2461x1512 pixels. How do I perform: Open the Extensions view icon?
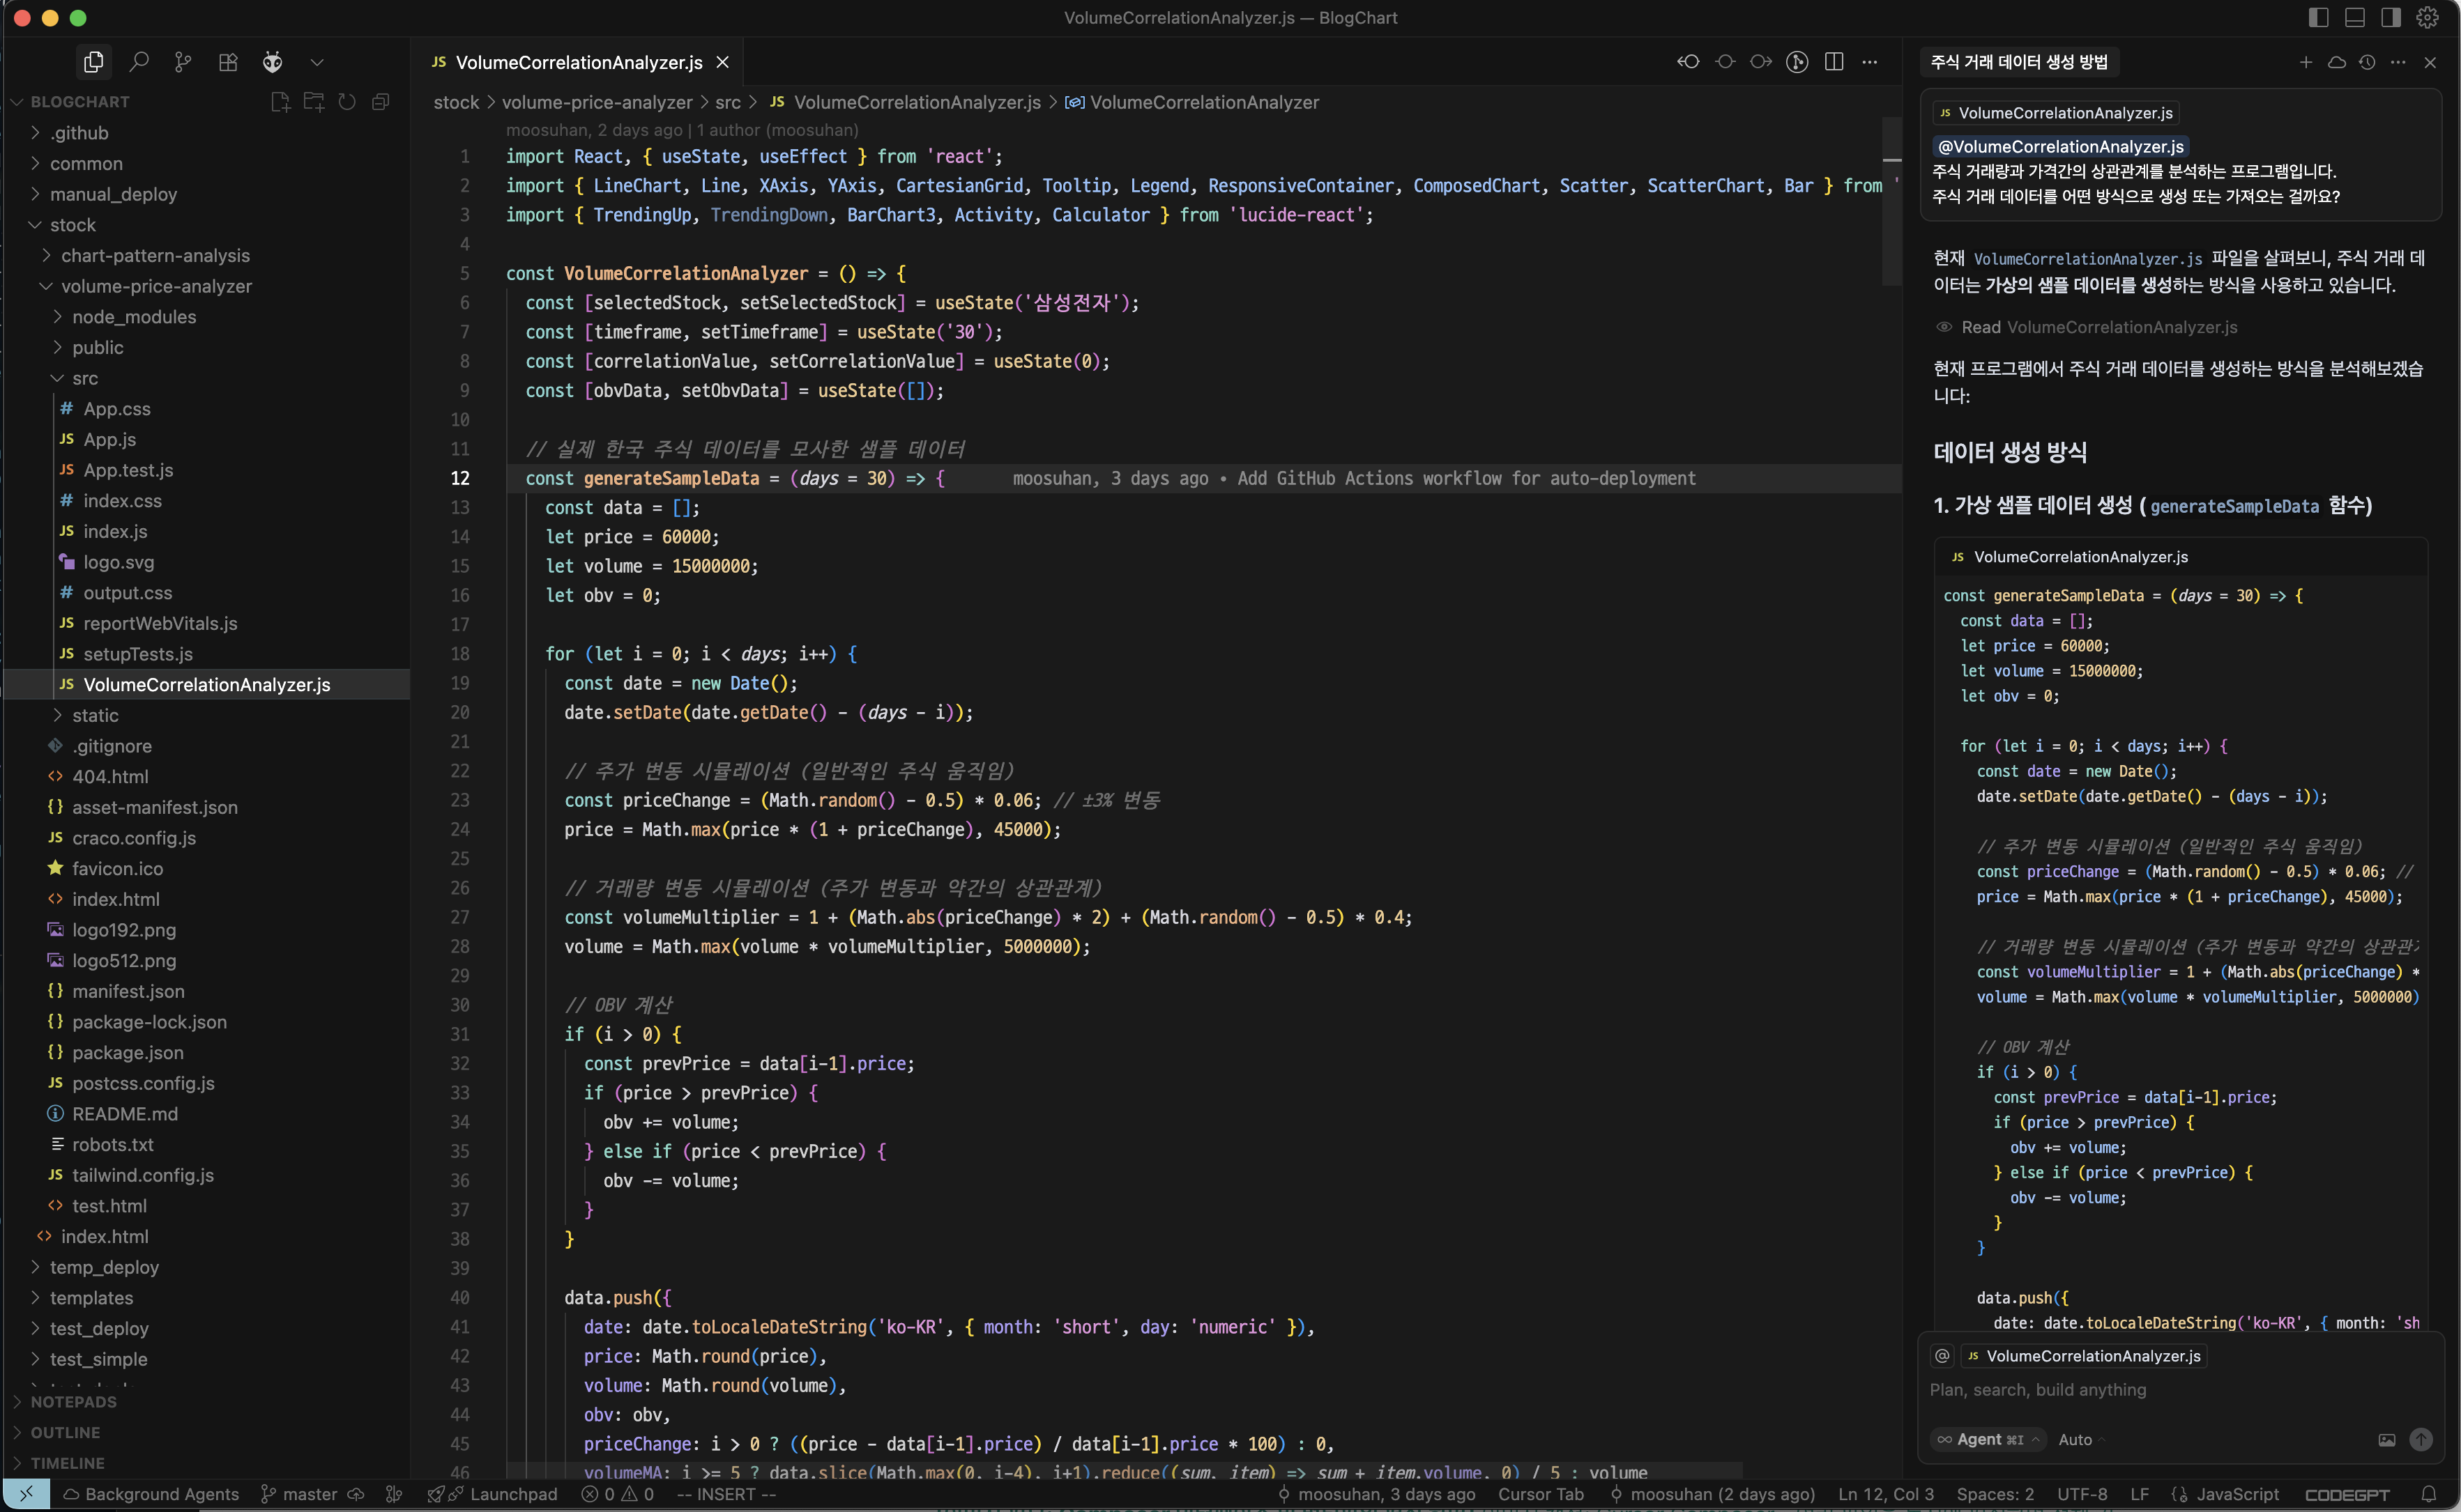pos(228,62)
